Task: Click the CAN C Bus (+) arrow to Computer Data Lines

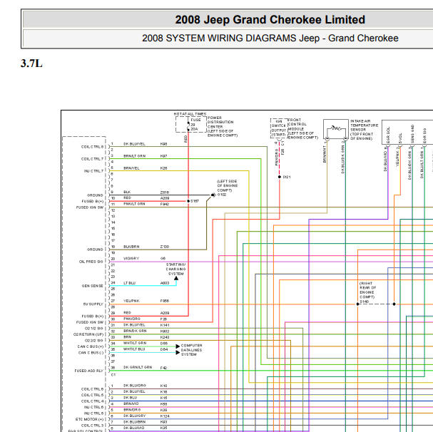Action: point(178,346)
